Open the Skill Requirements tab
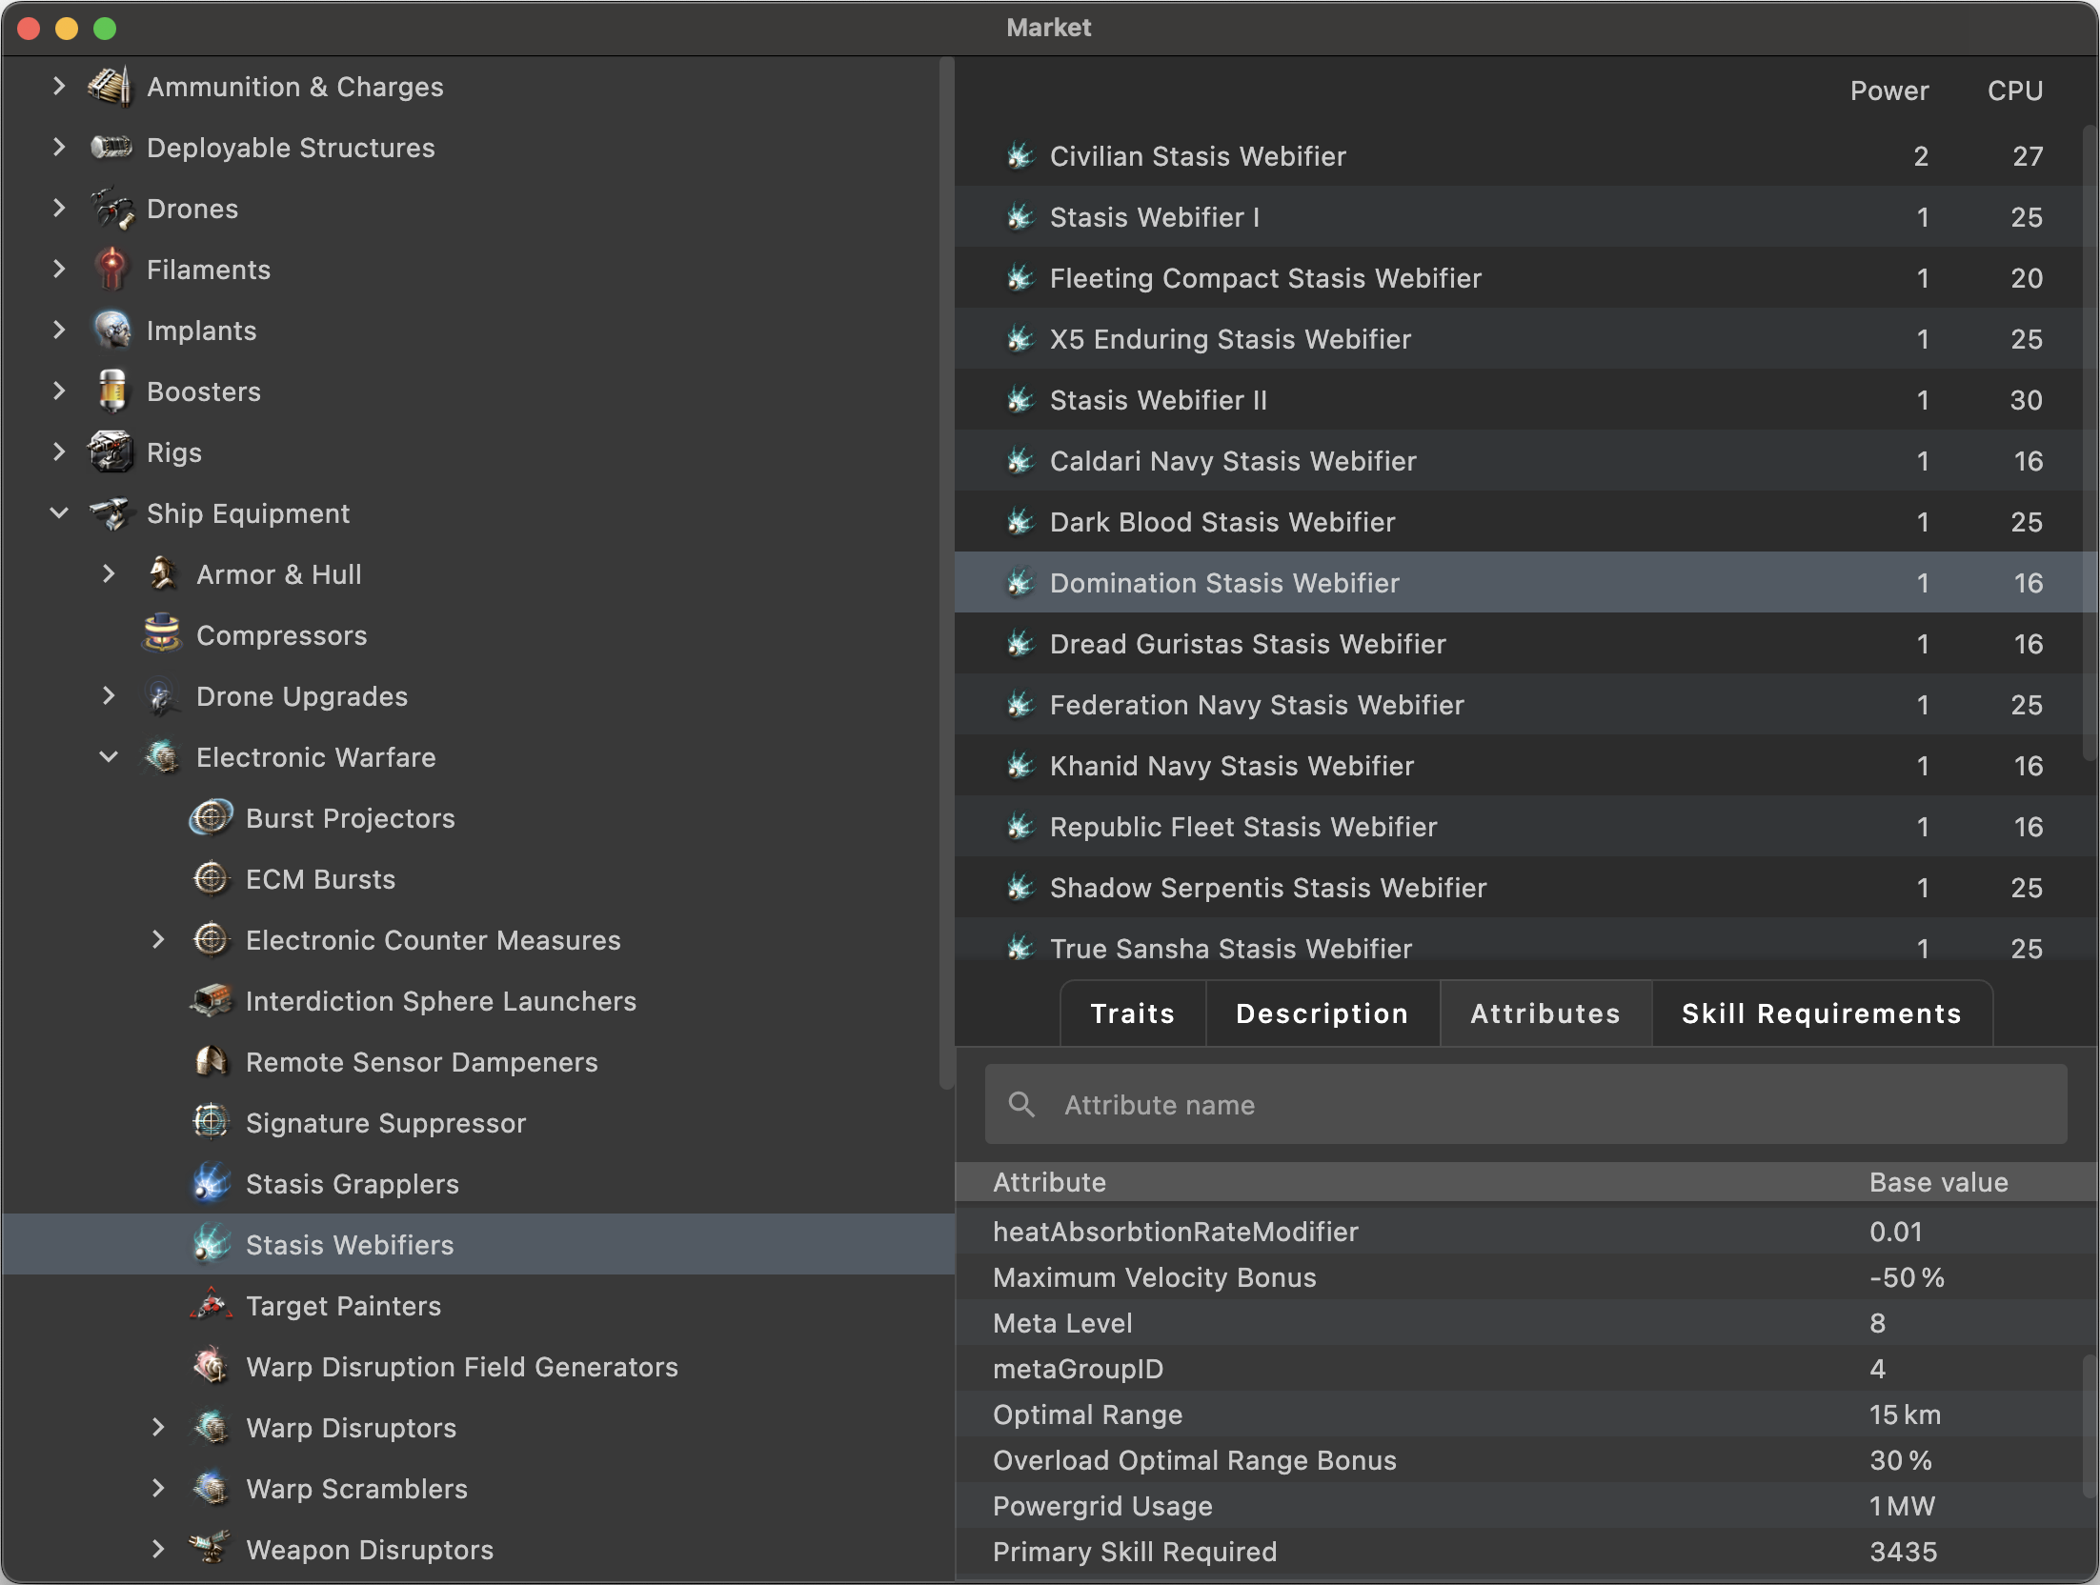This screenshot has width=2100, height=1585. pos(1821,1013)
